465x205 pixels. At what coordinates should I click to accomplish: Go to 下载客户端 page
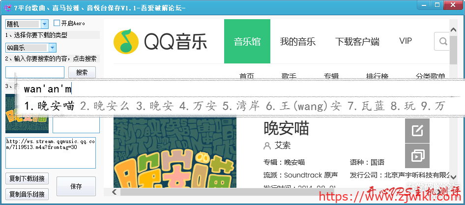tap(357, 41)
